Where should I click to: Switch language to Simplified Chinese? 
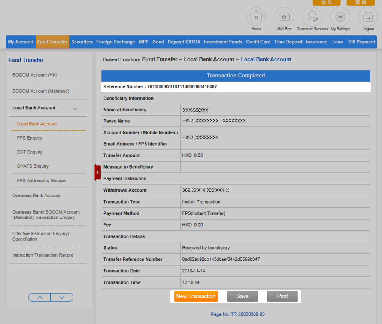tap(327, 3)
